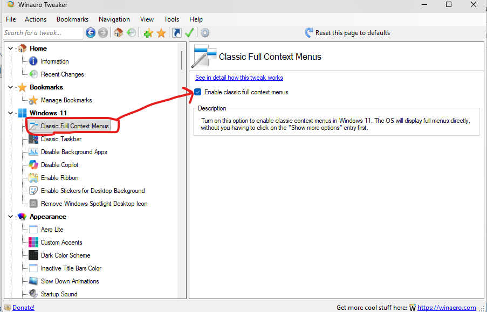Collapse the Appearance tree section

pyautogui.click(x=11, y=217)
